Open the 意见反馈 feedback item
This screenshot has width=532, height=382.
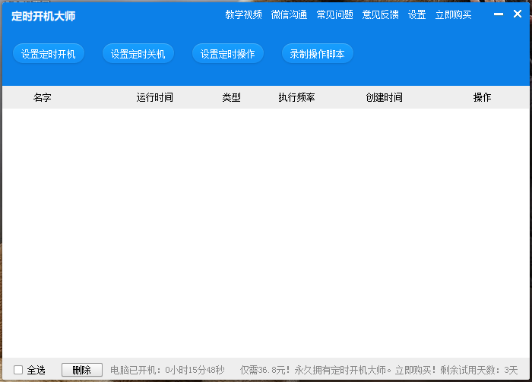pyautogui.click(x=380, y=14)
